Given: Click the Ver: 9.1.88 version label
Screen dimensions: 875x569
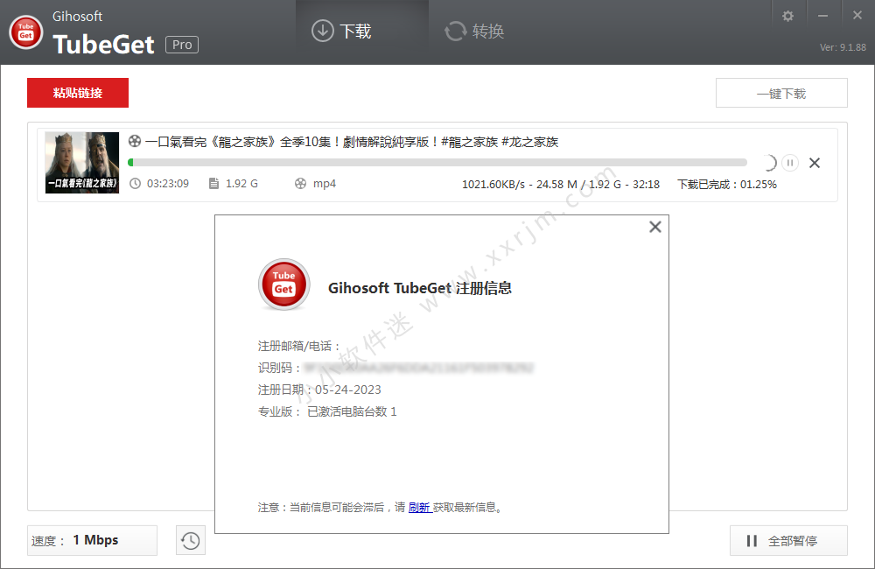Looking at the screenshot, I should point(843,47).
